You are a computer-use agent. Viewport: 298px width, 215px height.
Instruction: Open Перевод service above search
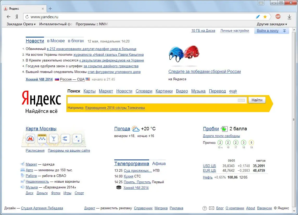[217, 91]
